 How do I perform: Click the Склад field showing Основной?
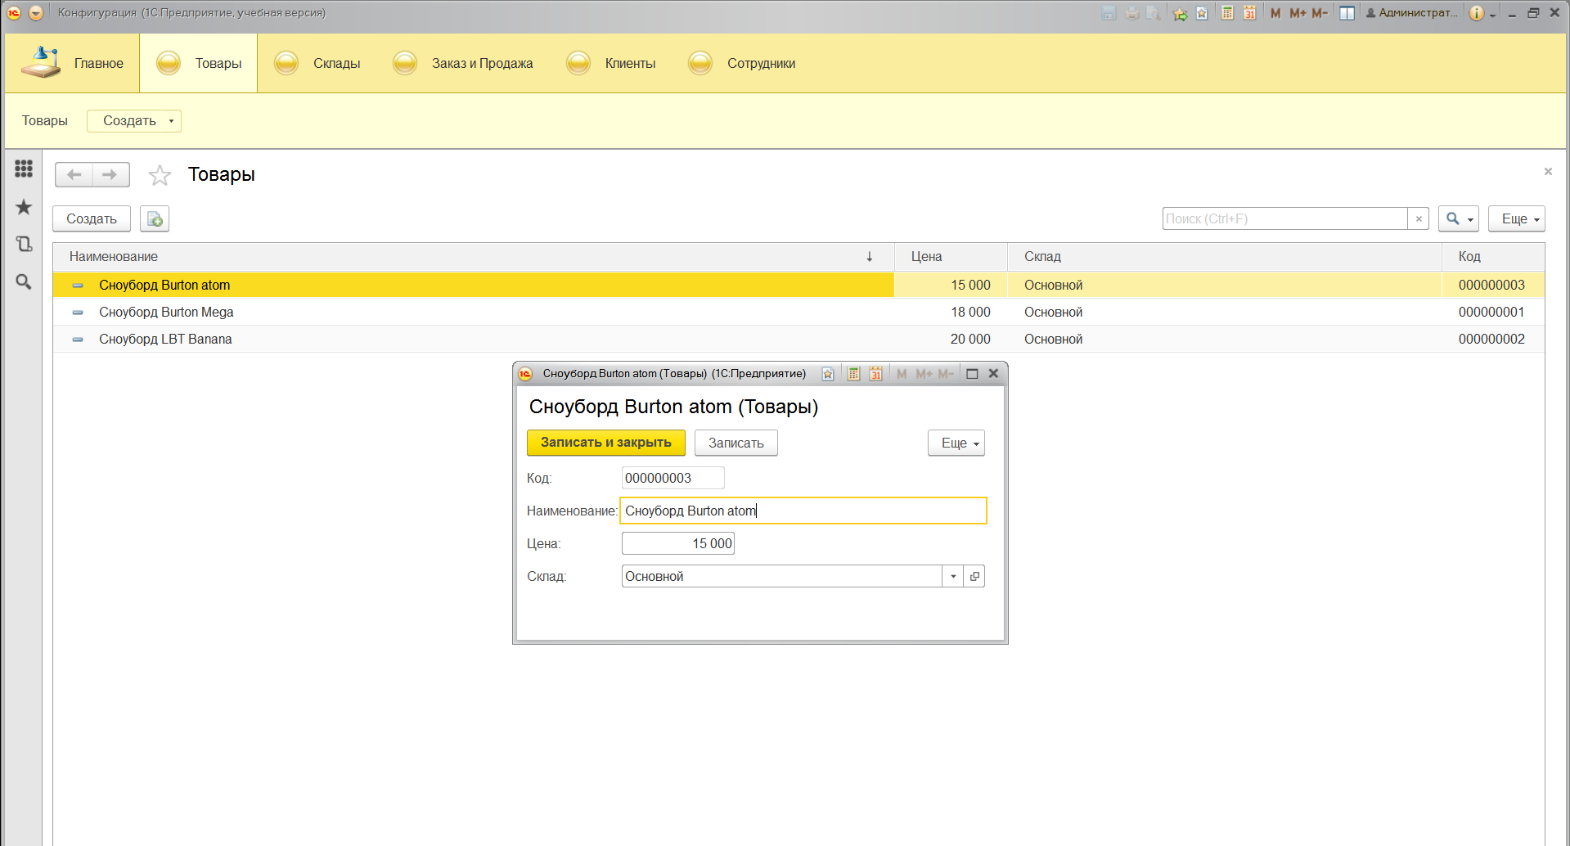coord(782,576)
